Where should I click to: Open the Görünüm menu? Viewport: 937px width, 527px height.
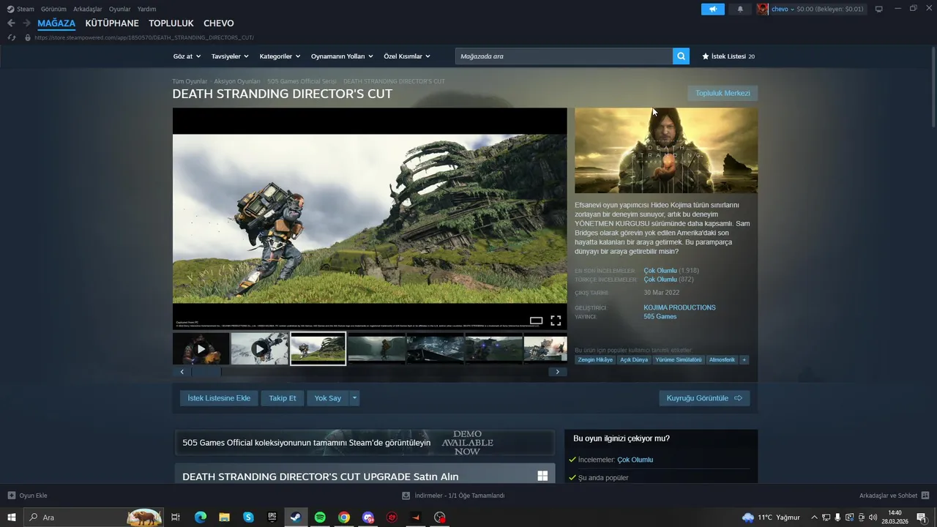[53, 9]
